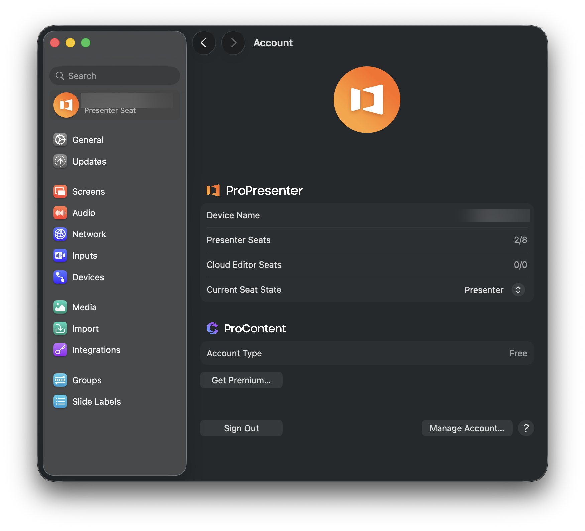
Task: Open the Current Seat State Presenter dropdown
Action: click(x=494, y=290)
